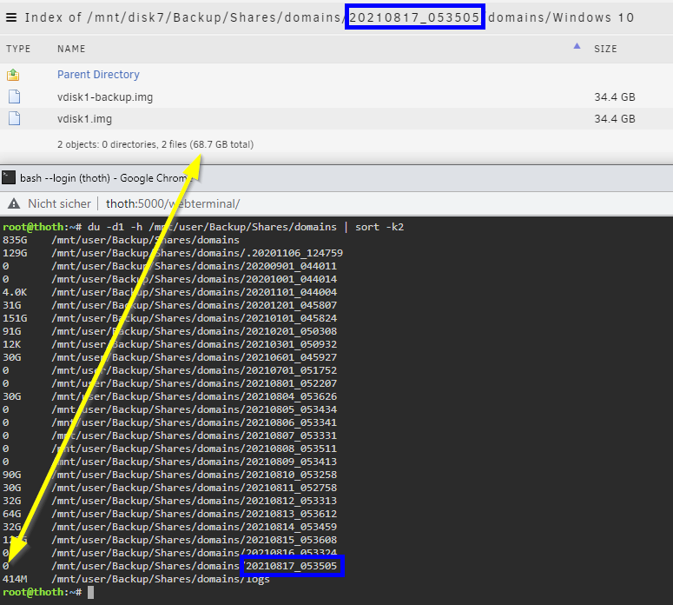The height and width of the screenshot is (605, 673).
Task: Click the terminal line for 20210201_050308
Action: coord(169,331)
